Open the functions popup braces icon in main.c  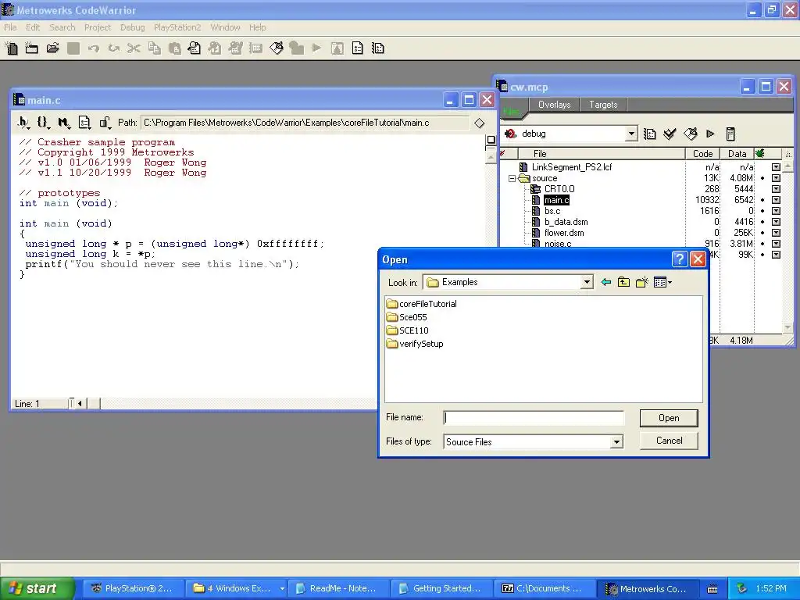44,123
